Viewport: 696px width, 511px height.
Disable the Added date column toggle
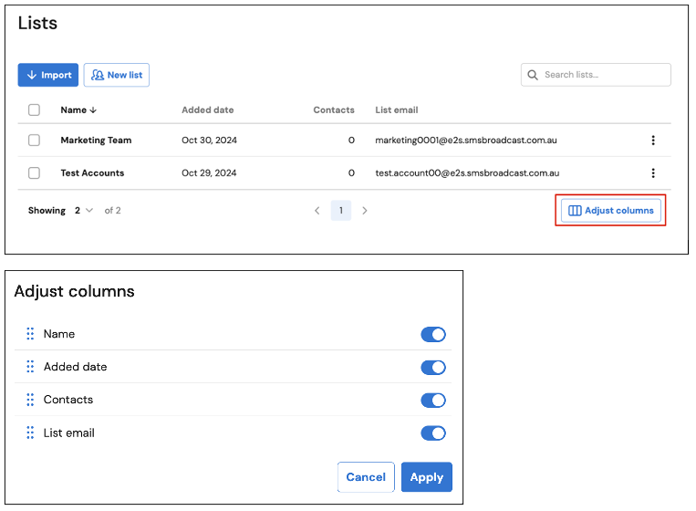[x=433, y=368]
